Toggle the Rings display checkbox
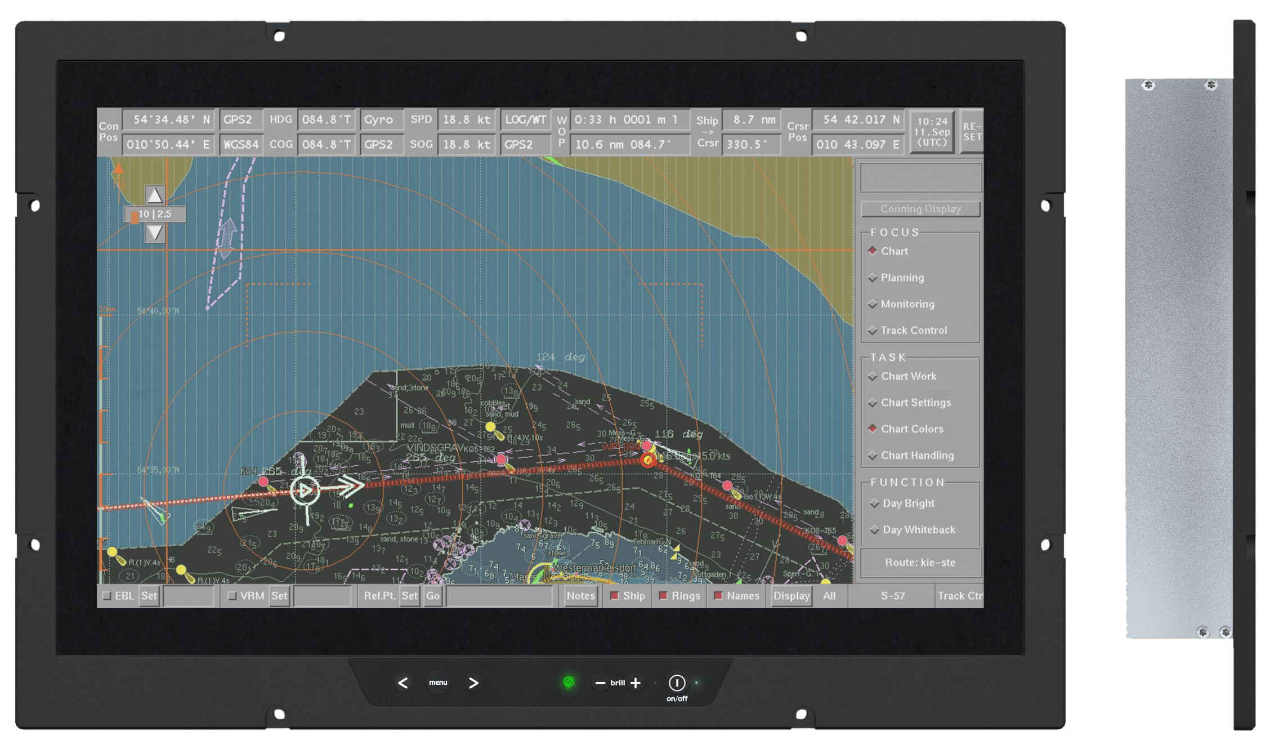This screenshot has height=749, width=1279. [663, 596]
